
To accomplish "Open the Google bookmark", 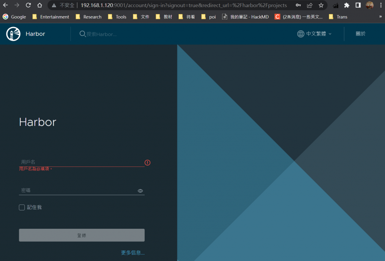I will (14, 16).
